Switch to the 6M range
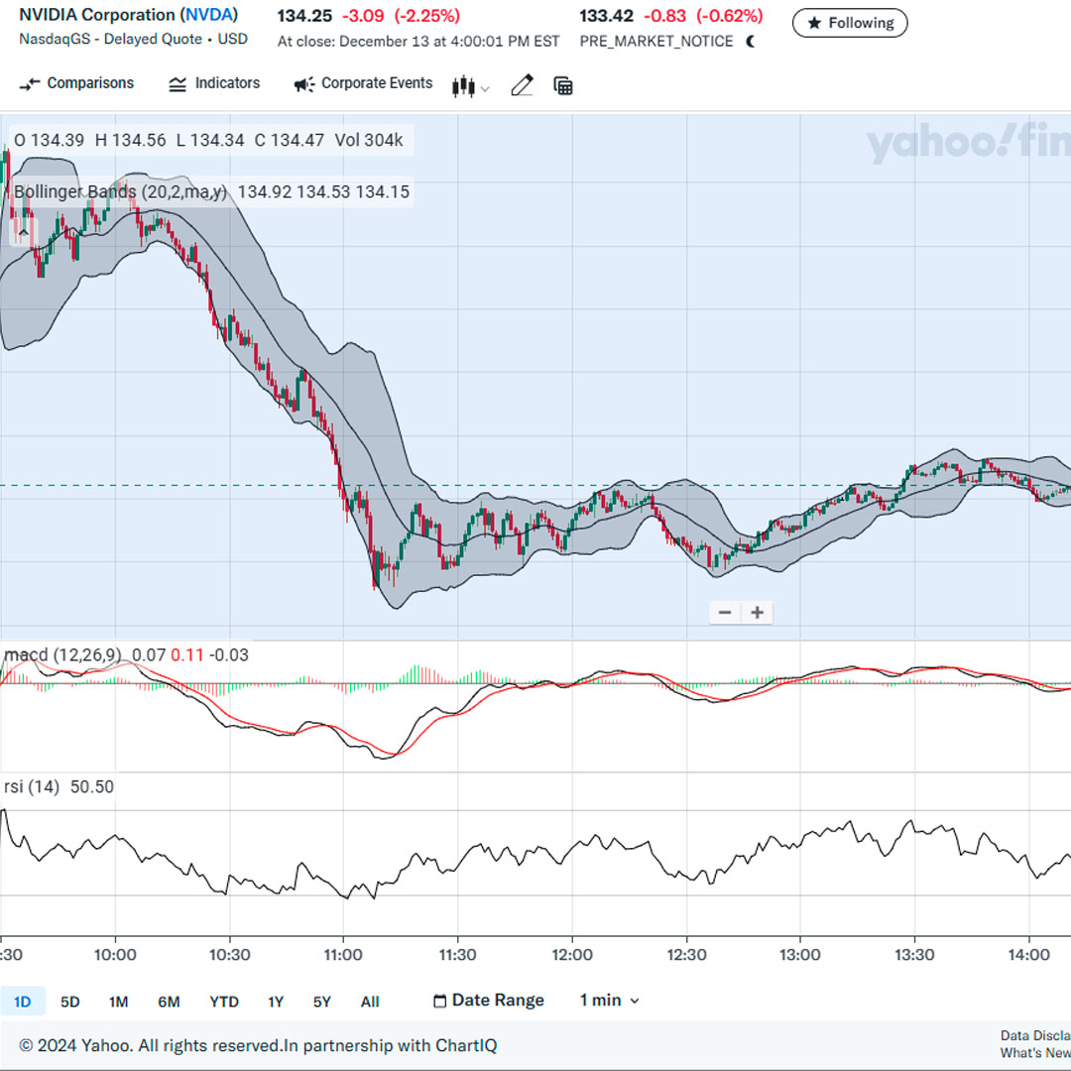 (169, 1002)
